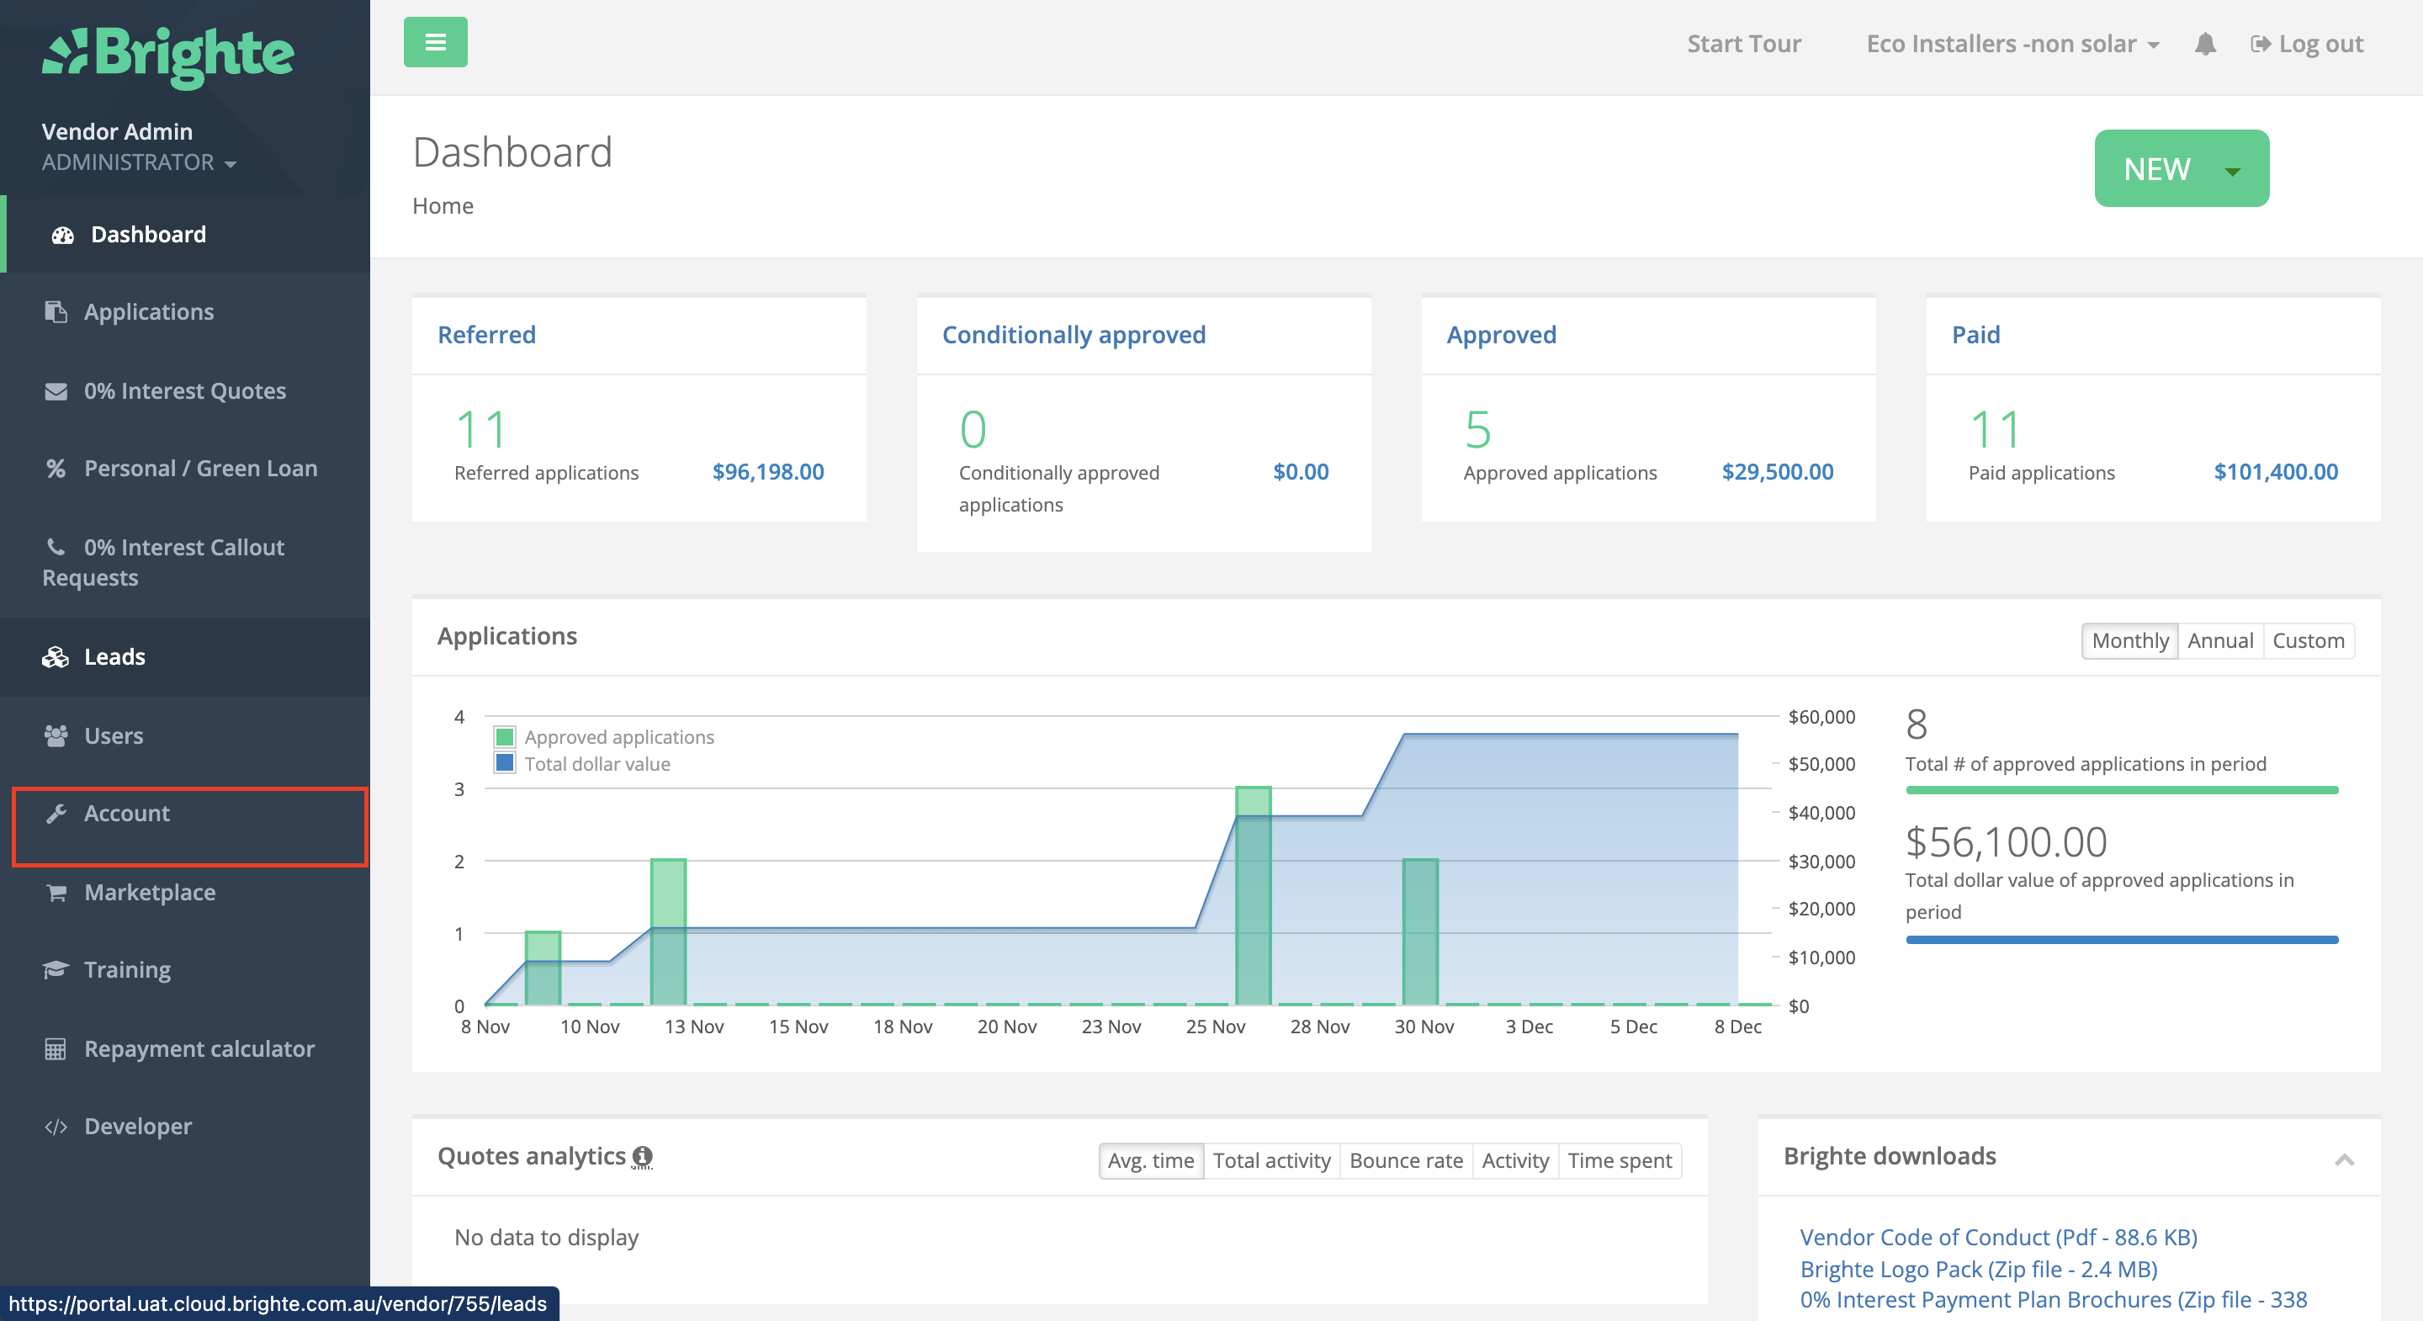Open Applications in the sidebar
2423x1321 pixels.
point(184,311)
